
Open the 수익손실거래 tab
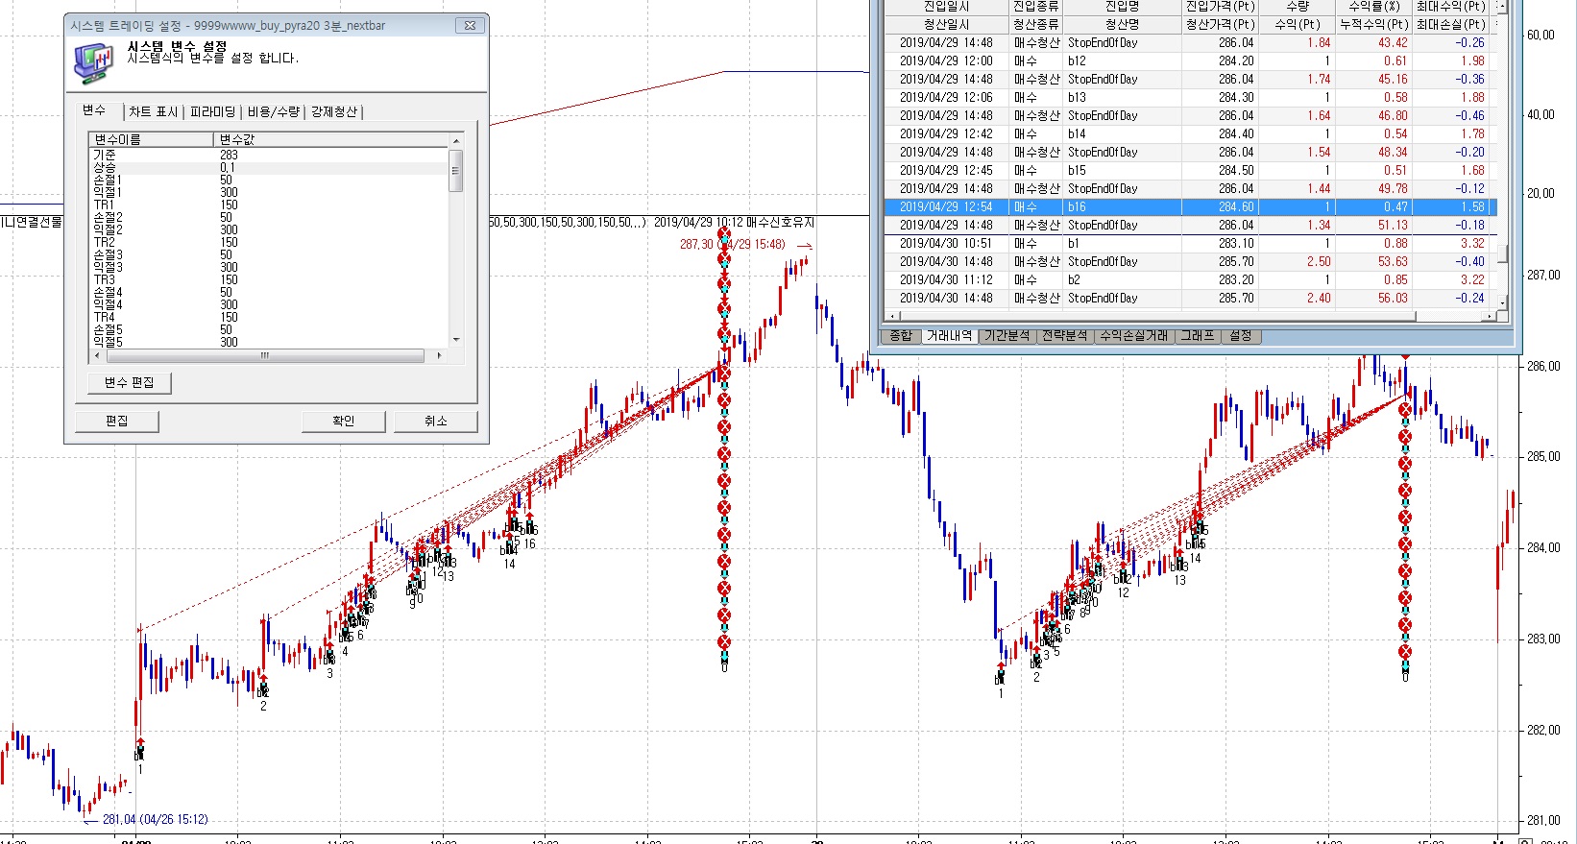coord(1133,336)
